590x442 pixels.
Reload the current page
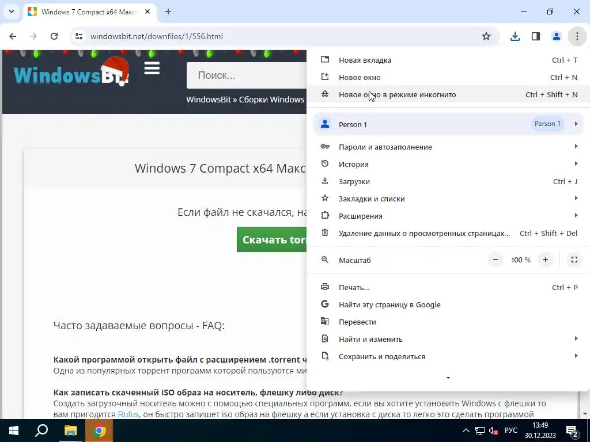pyautogui.click(x=54, y=36)
